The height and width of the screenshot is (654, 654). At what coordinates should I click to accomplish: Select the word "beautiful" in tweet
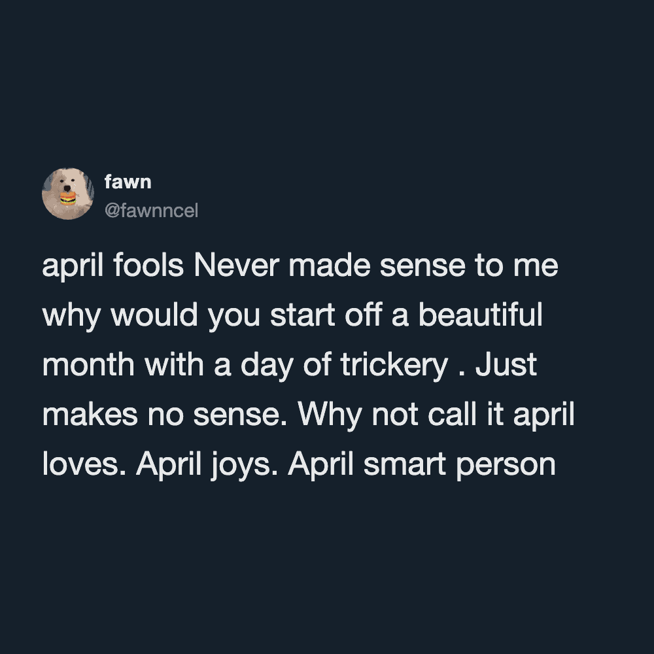[x=481, y=317]
